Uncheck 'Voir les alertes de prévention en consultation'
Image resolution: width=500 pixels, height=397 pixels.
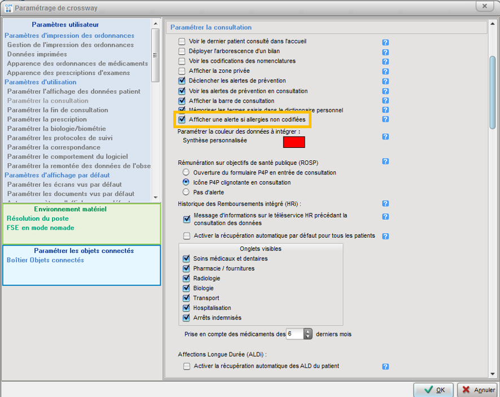(182, 91)
